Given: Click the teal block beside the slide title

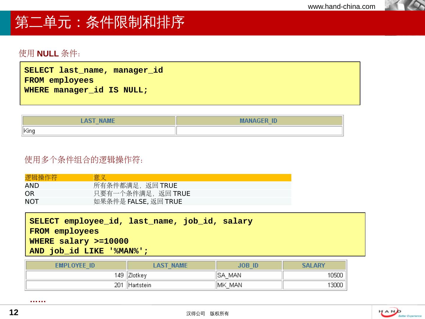Looking at the screenshot, I should [5, 23].
